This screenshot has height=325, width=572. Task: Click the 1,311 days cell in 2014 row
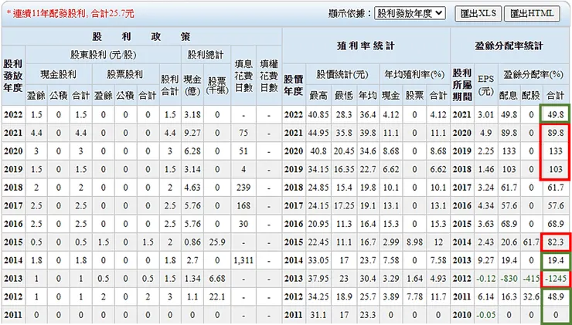point(243,260)
